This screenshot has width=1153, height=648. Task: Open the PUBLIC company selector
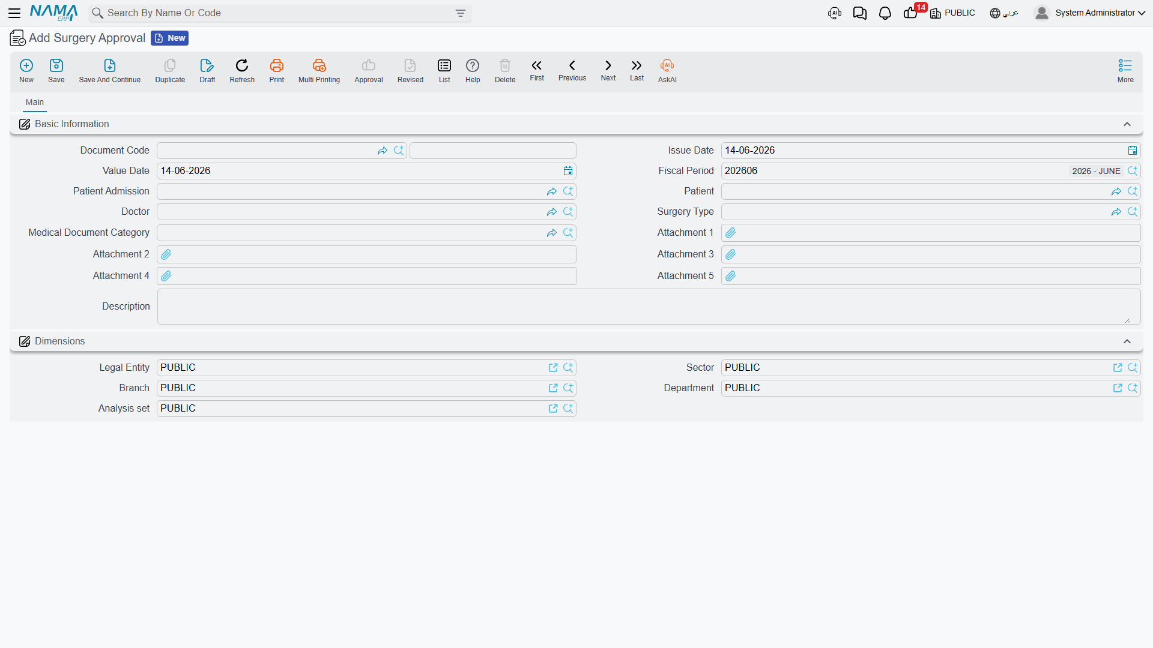952,13
